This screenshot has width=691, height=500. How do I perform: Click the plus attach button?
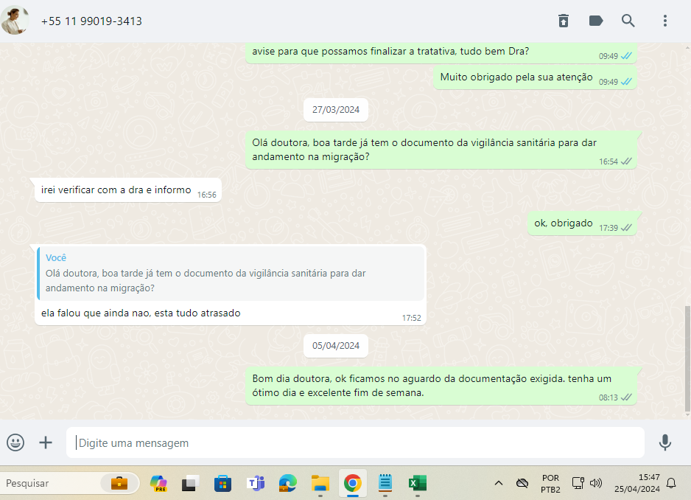coord(46,442)
